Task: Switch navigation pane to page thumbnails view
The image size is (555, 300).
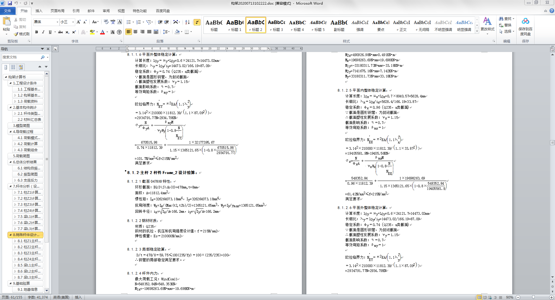Action: [13, 67]
